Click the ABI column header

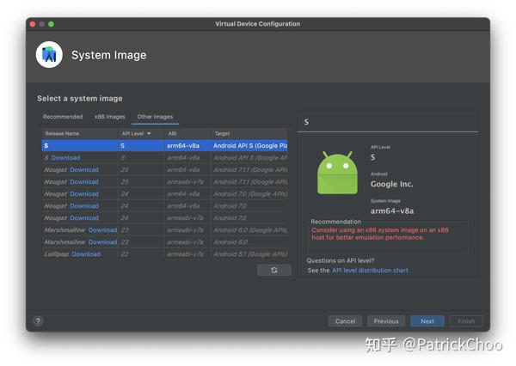point(187,133)
